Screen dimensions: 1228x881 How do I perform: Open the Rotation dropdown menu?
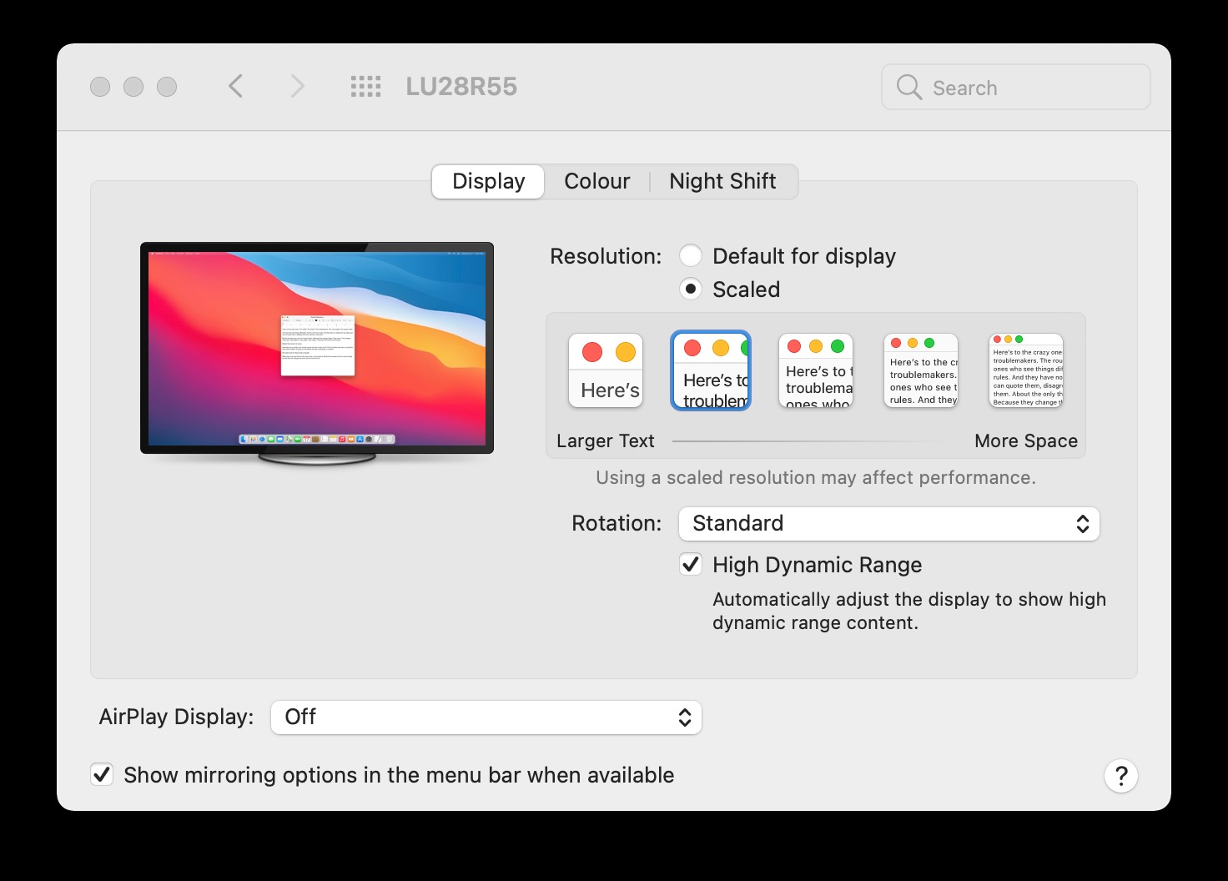click(888, 524)
